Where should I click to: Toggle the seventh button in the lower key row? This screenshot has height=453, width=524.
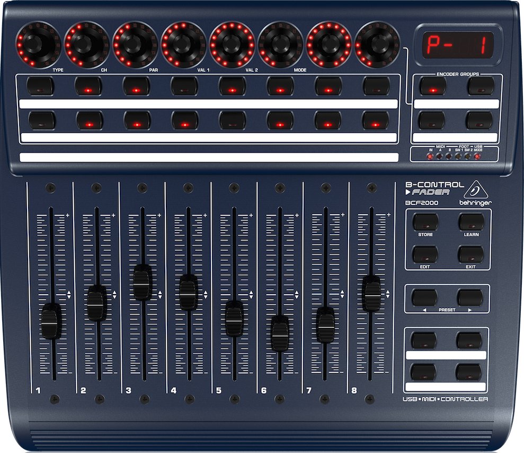click(x=328, y=120)
